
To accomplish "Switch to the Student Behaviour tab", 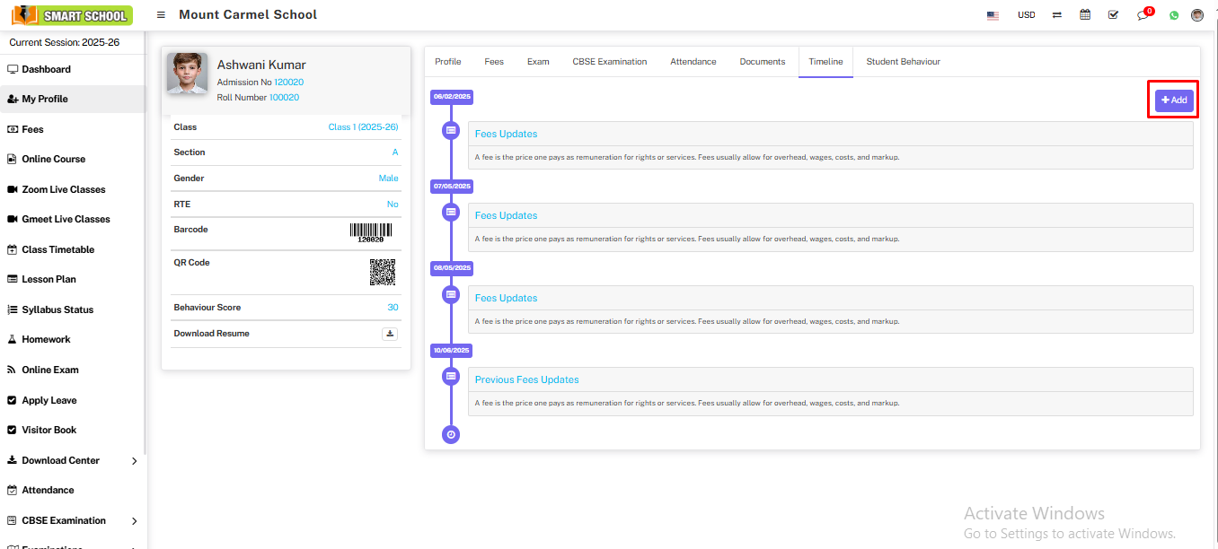I will coord(903,62).
